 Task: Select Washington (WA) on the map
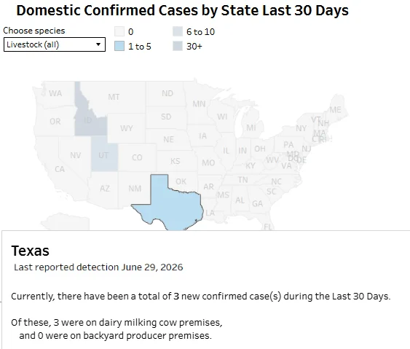[x=55, y=93]
